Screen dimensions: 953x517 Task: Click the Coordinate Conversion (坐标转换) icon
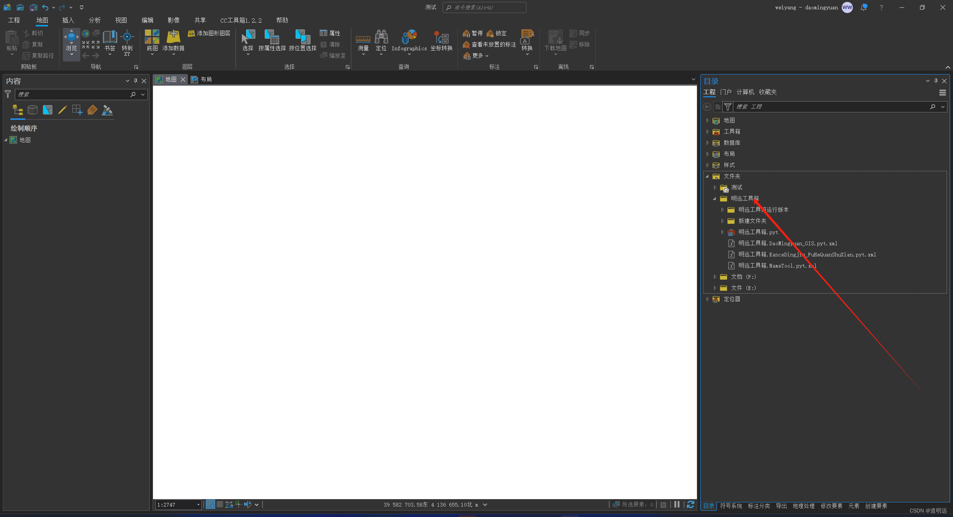(442, 37)
